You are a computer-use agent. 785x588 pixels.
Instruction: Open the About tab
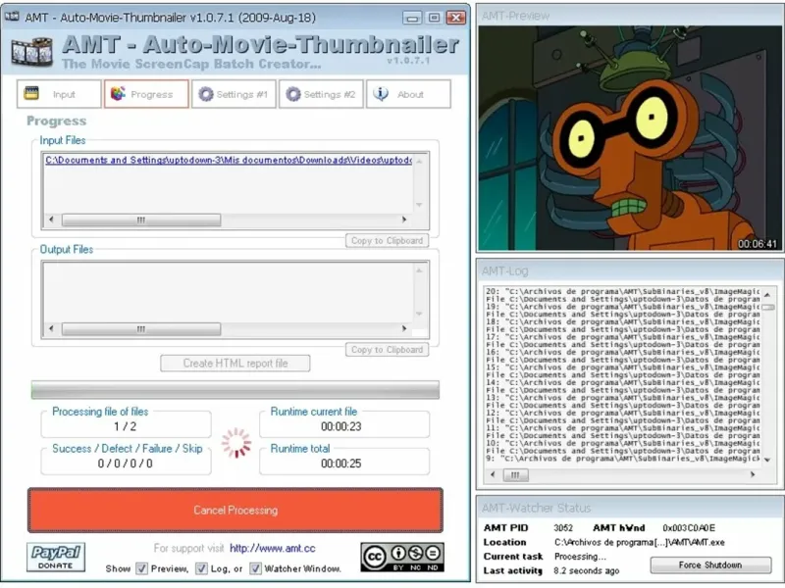[408, 94]
